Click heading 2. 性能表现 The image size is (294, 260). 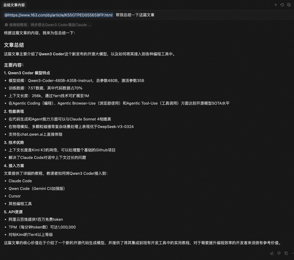click(14, 111)
